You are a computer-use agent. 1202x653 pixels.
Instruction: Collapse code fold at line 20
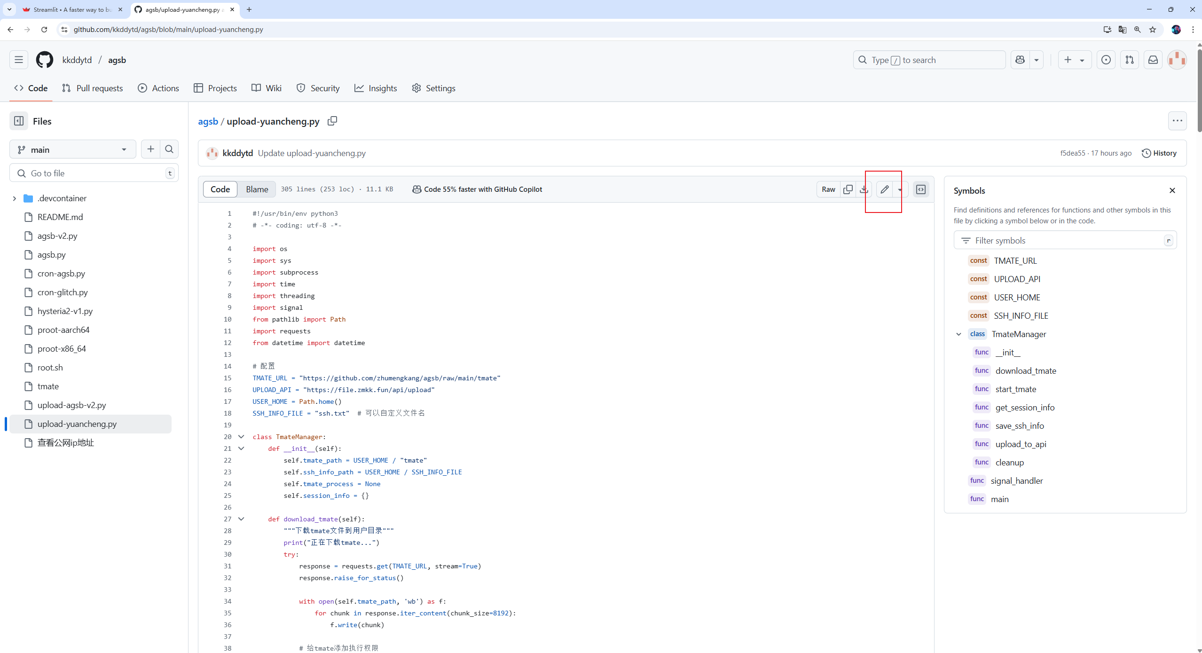pyautogui.click(x=241, y=437)
